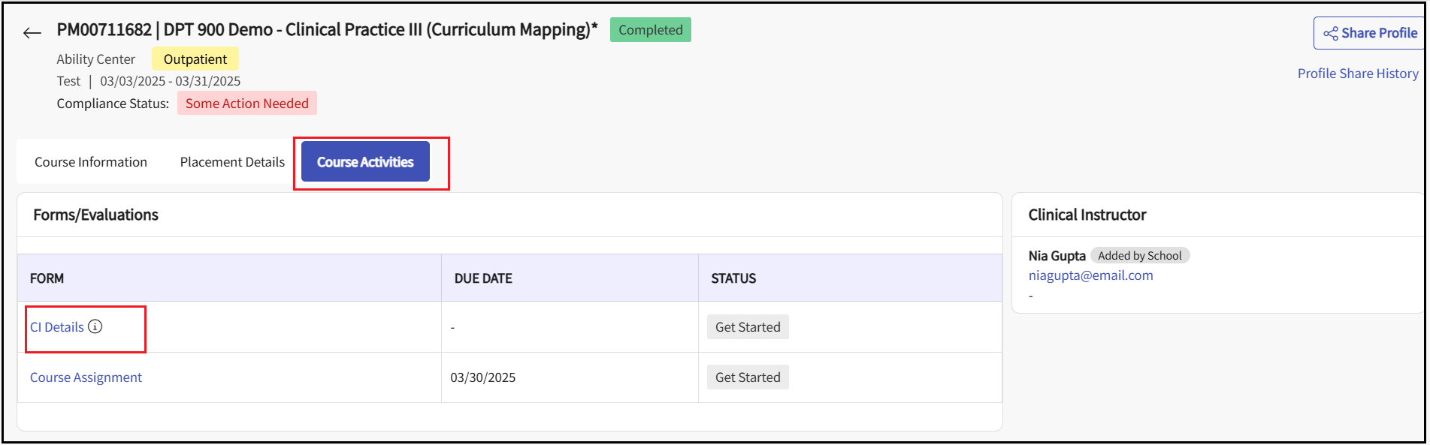Select the Course Activities tab

click(365, 162)
